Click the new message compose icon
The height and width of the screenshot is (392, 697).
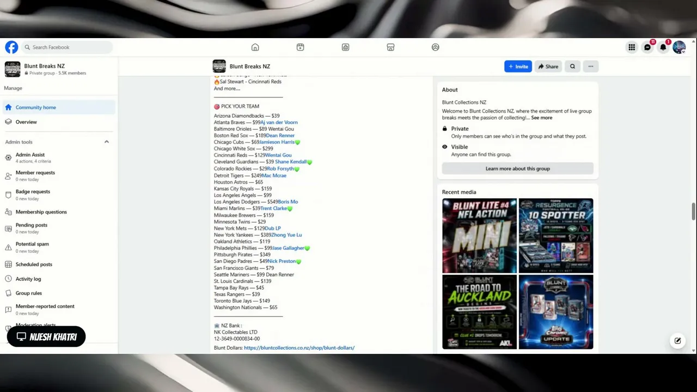pyautogui.click(x=677, y=341)
